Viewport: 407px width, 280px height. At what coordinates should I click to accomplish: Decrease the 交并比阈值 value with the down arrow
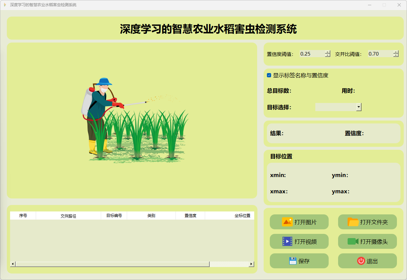pyautogui.click(x=396, y=56)
